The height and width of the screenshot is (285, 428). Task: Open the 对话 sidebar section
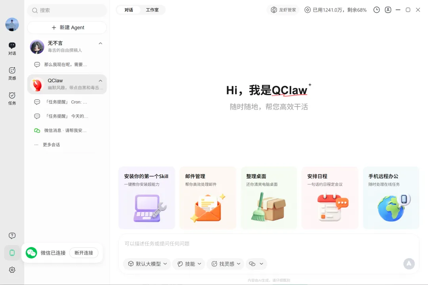click(12, 49)
